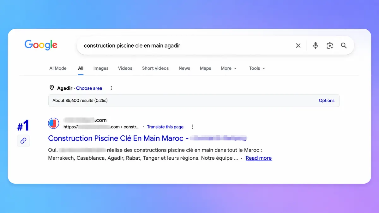The image size is (379, 213).
Task: Open the result's three-dot options menu
Action: 192,127
